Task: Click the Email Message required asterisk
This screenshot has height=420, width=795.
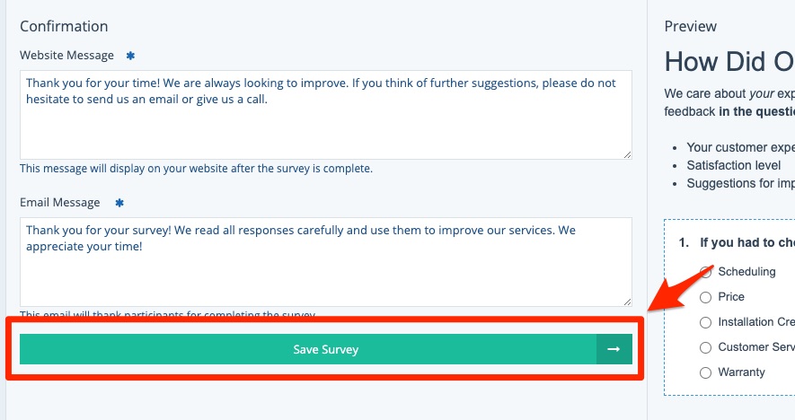Action: point(119,203)
